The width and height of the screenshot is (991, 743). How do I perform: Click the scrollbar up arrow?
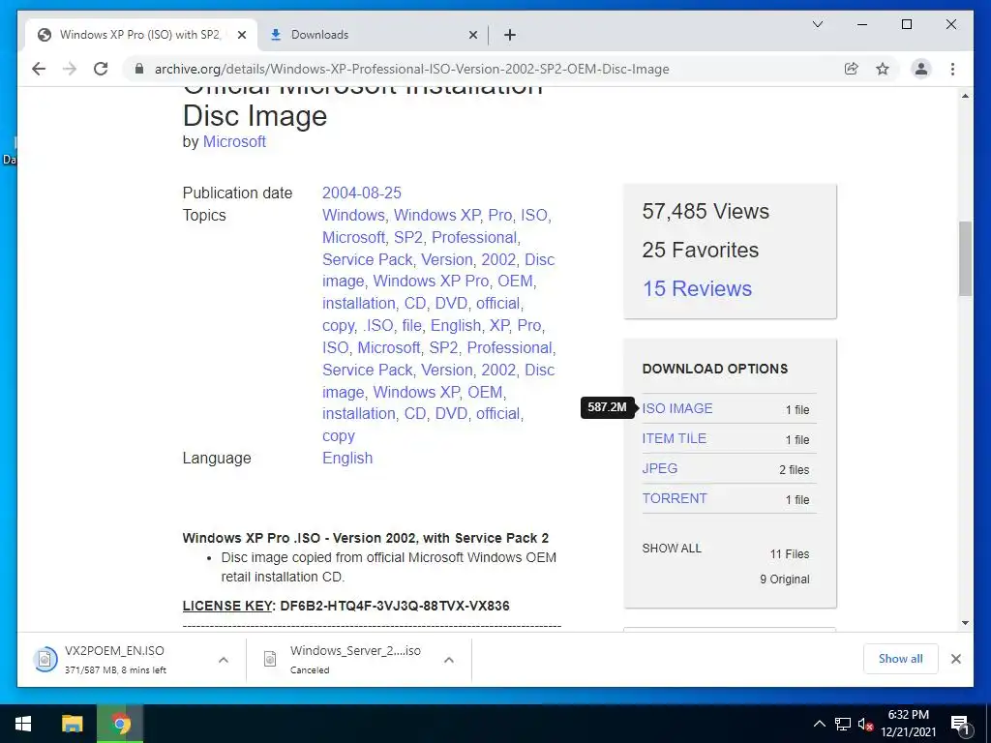[x=965, y=96]
